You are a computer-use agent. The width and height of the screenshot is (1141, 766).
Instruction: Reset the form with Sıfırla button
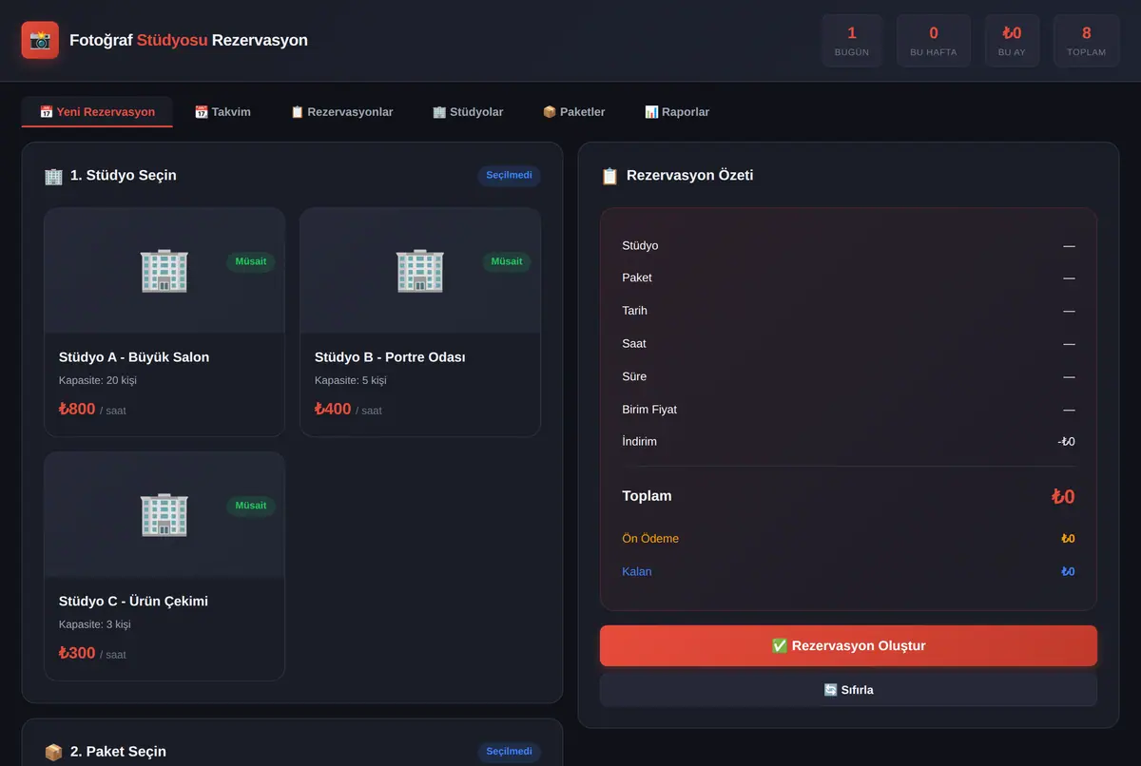848,690
